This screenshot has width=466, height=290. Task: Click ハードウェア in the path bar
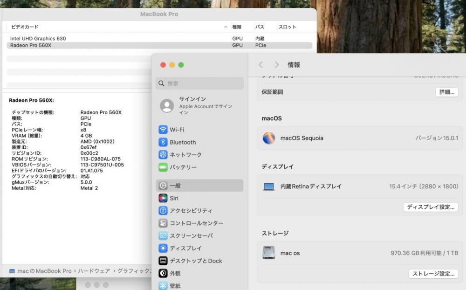tap(94, 271)
